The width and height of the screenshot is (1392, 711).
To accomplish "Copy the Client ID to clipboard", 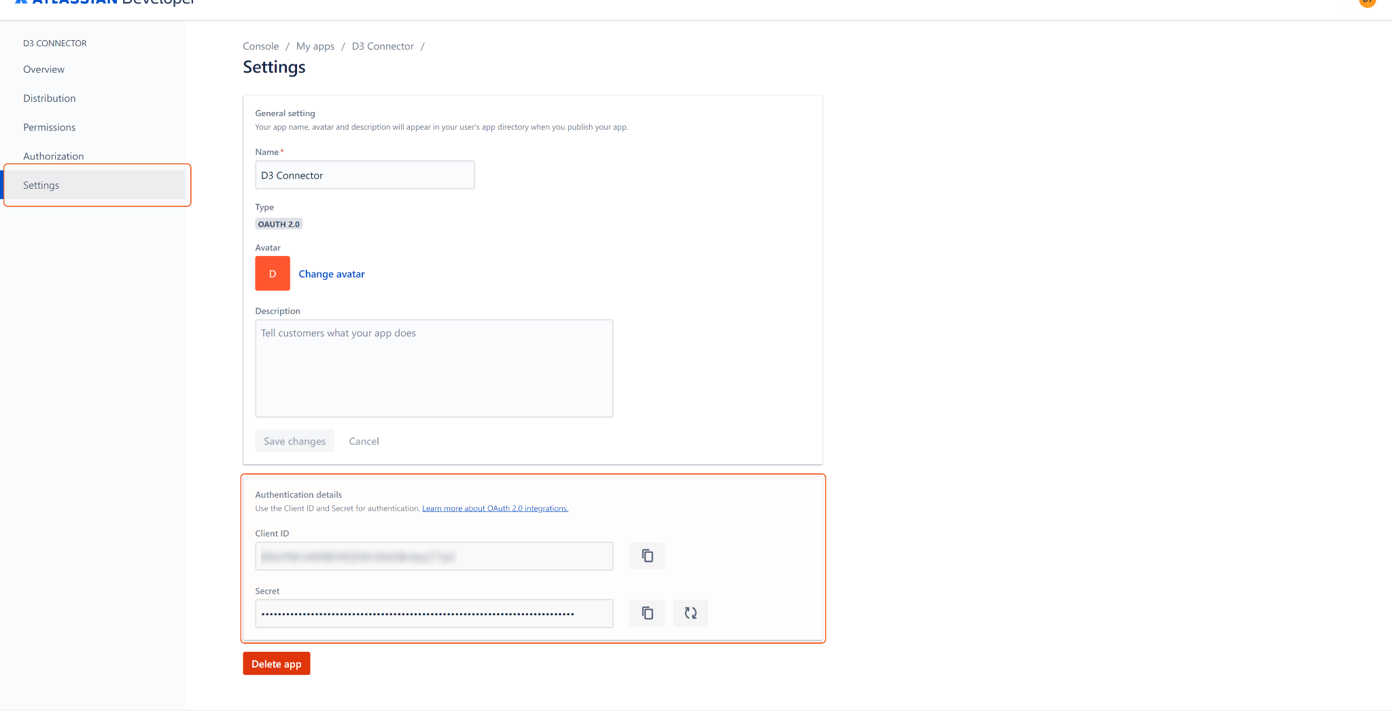I will [647, 556].
